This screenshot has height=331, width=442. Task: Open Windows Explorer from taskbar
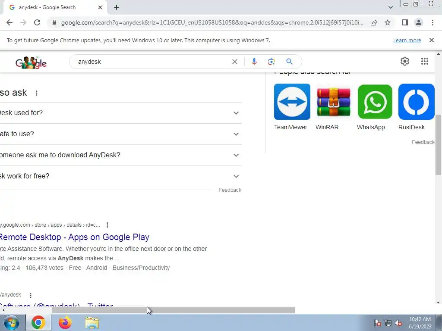click(x=92, y=323)
